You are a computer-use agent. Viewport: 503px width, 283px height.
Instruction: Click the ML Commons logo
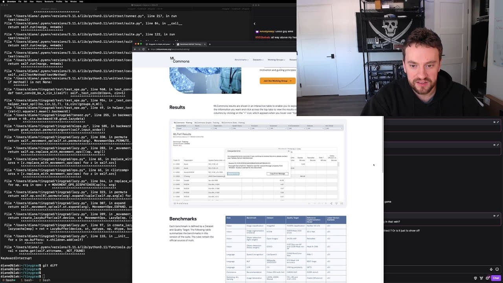180,60
